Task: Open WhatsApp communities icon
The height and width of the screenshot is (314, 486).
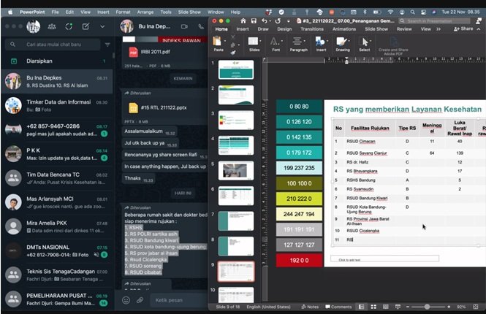Action: [x=51, y=26]
